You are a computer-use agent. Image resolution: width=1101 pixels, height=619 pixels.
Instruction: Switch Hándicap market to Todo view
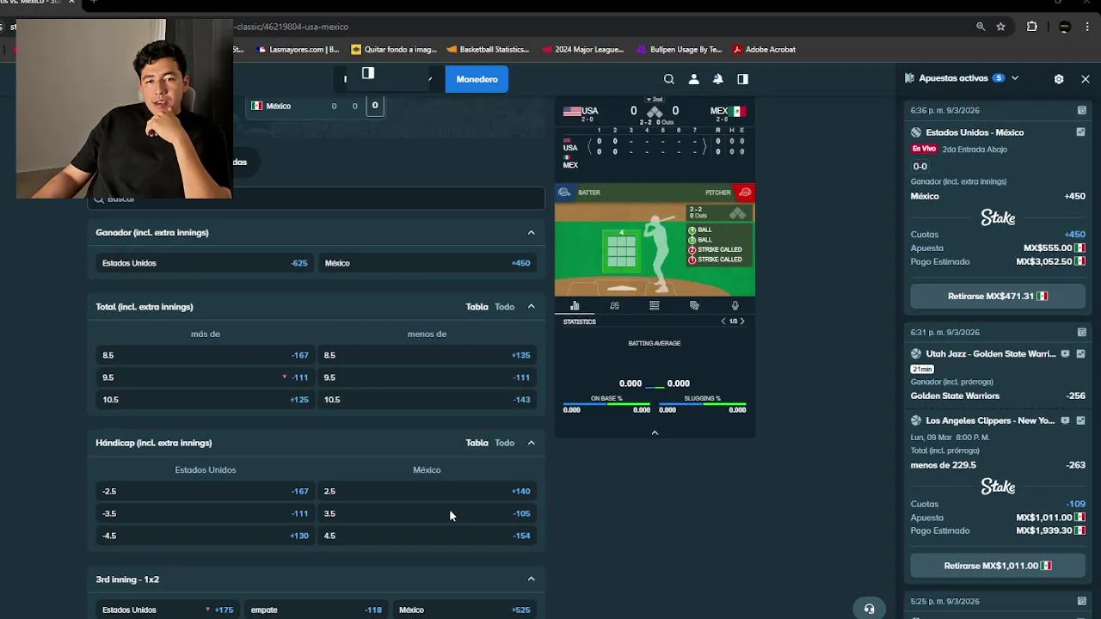[x=504, y=443]
